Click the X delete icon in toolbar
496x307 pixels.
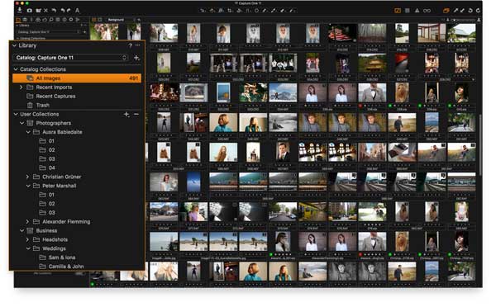pyautogui.click(x=45, y=11)
